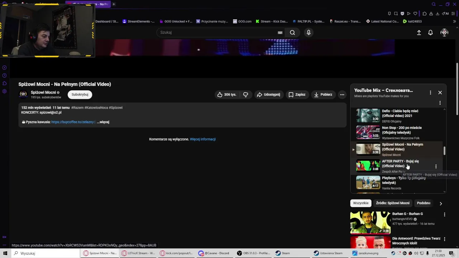Close the YouTube Mix playlist panel
This screenshot has height=258, width=459.
(440, 92)
